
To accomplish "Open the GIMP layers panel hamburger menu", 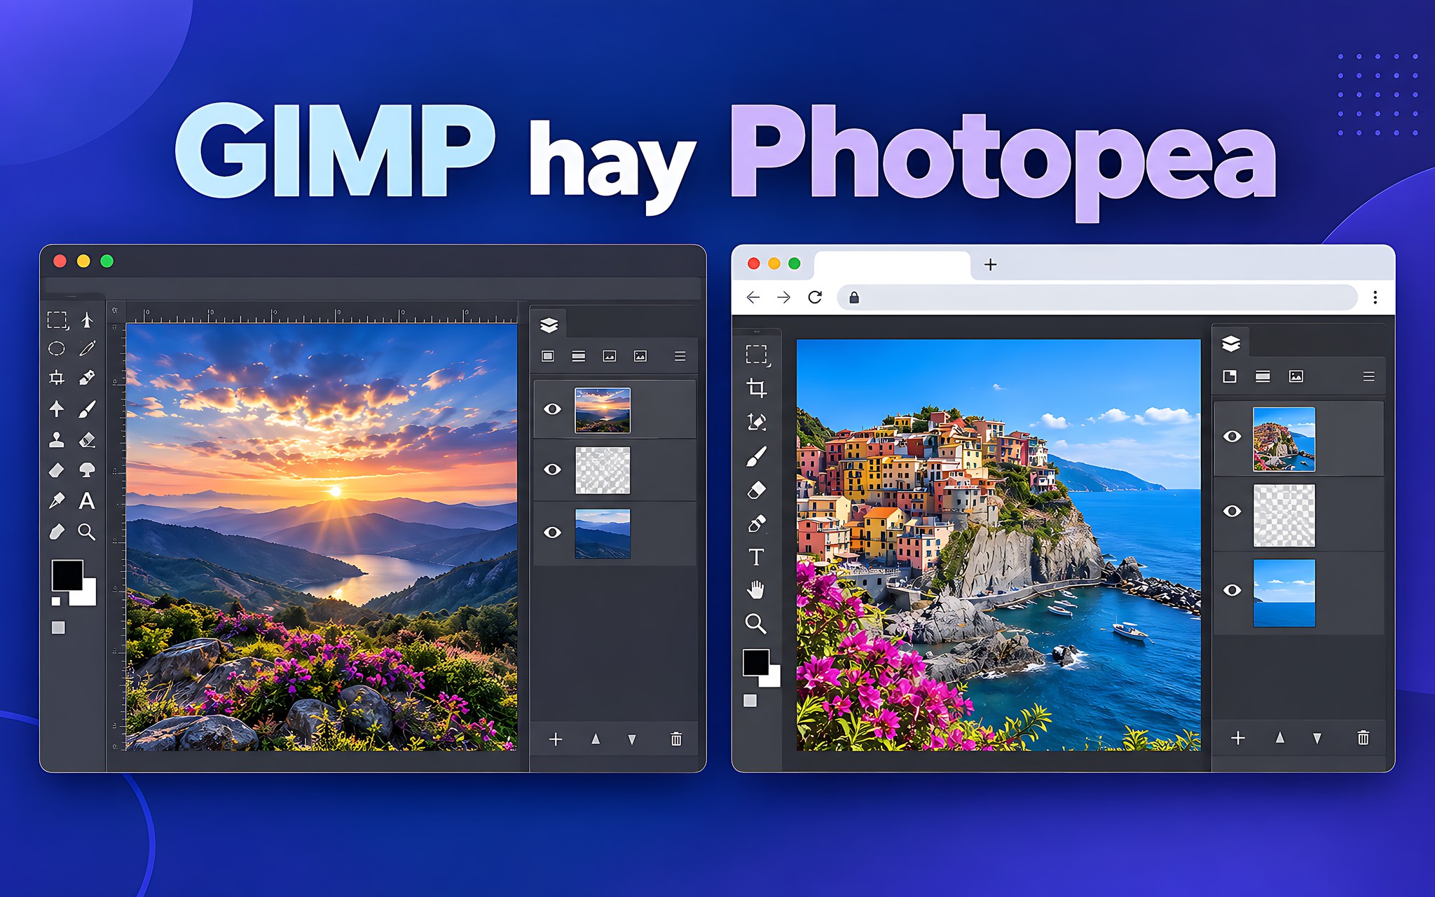I will tap(680, 356).
